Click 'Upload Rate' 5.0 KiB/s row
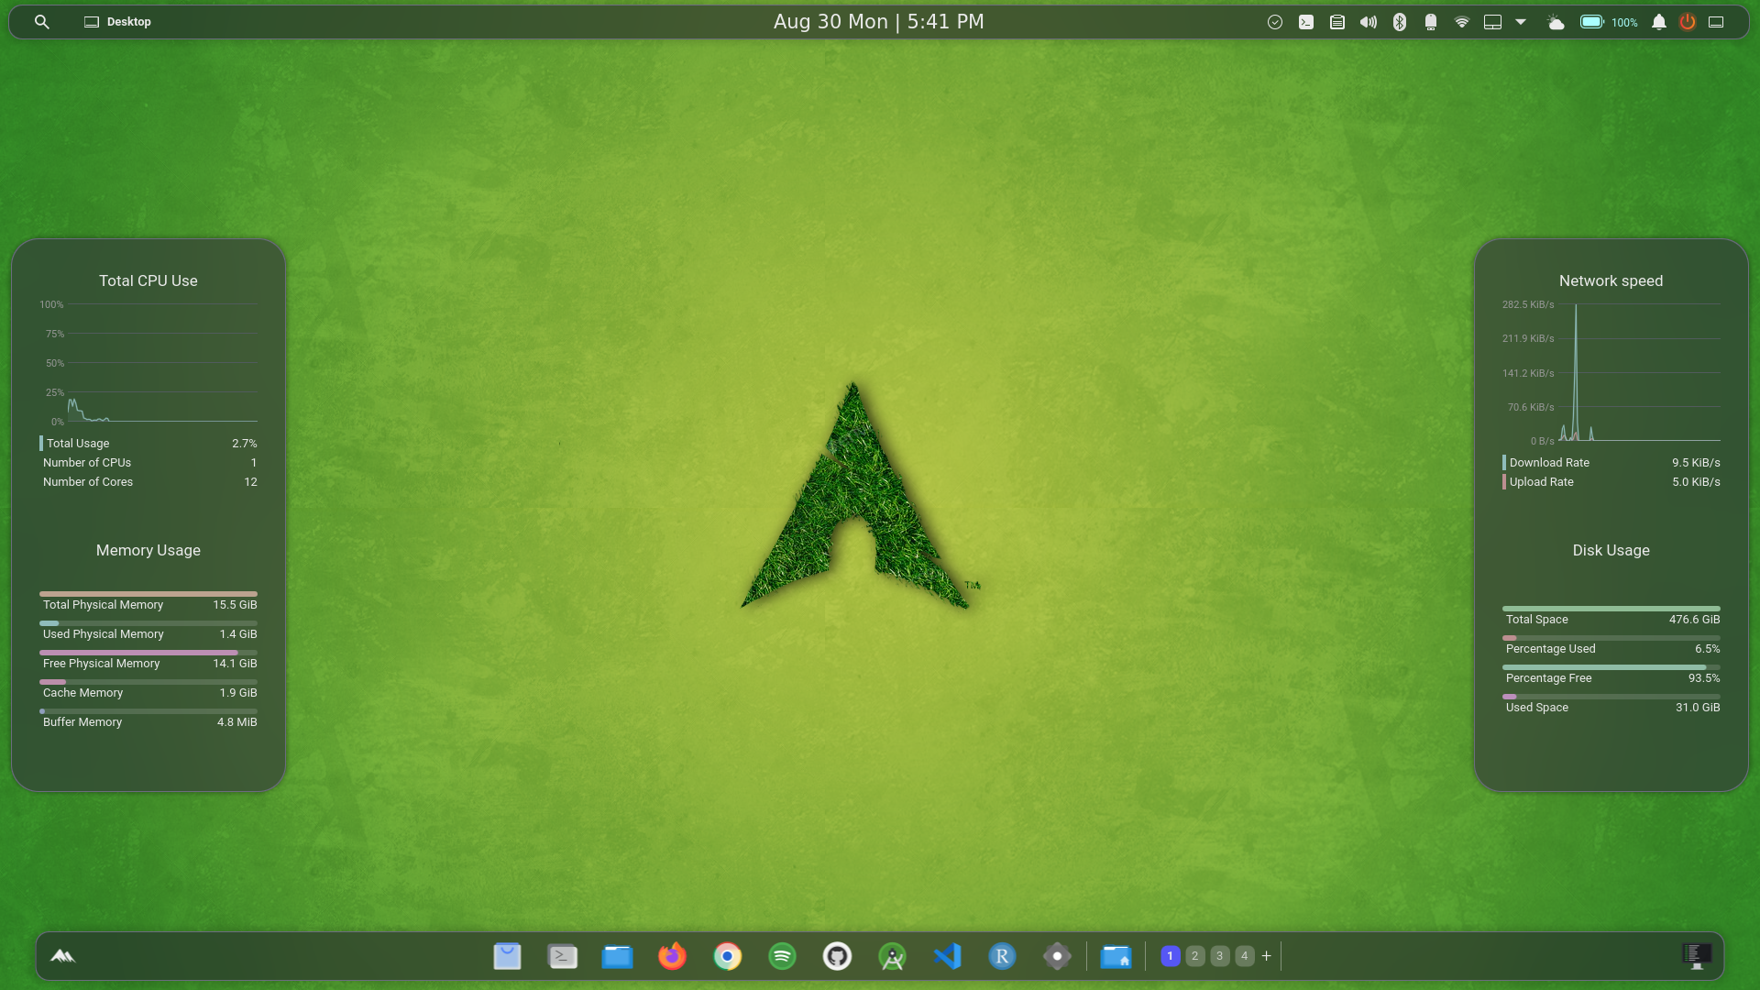This screenshot has height=990, width=1760. [x=1611, y=481]
